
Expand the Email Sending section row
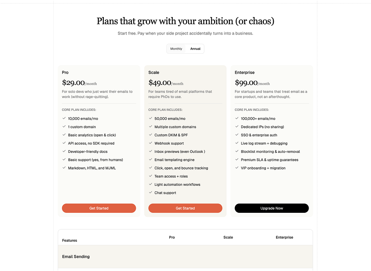point(76,257)
